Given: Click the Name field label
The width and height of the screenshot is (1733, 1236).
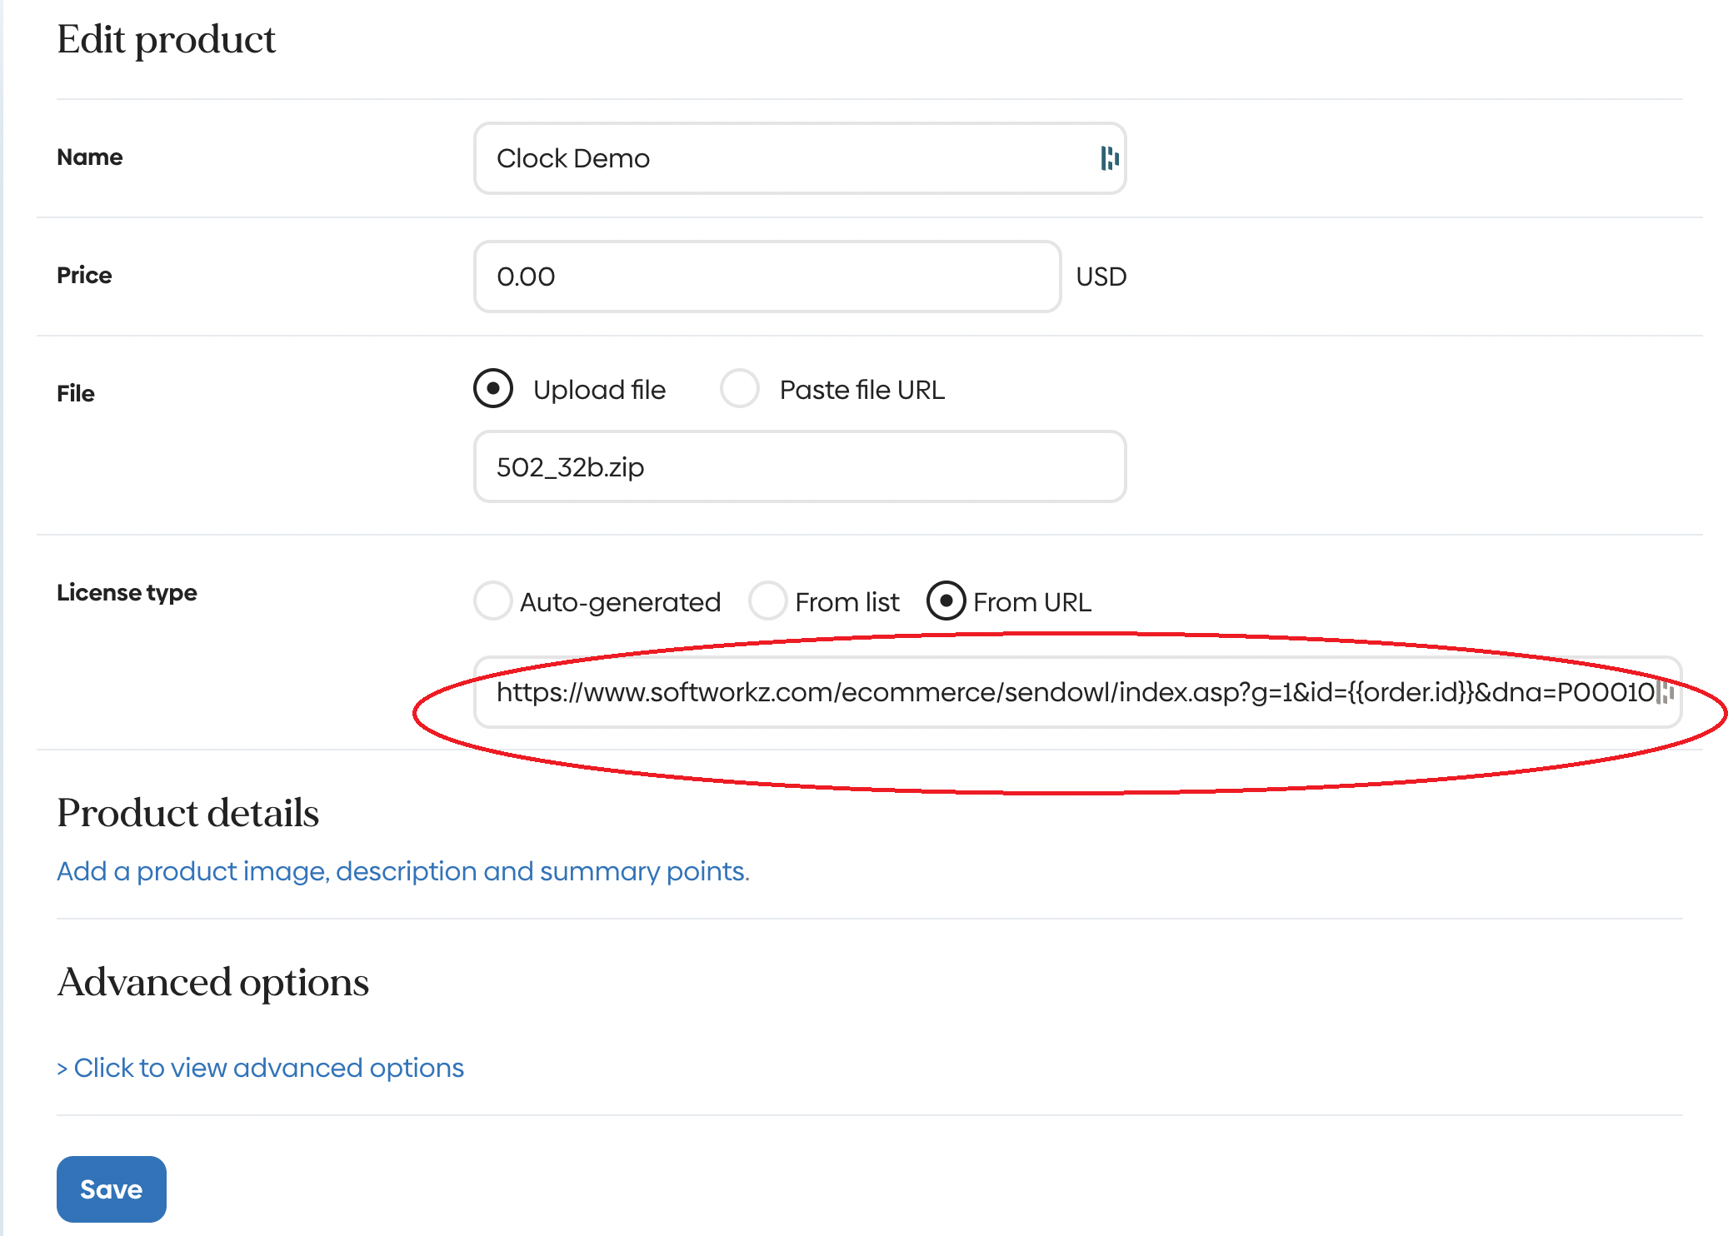Looking at the screenshot, I should coord(89,157).
